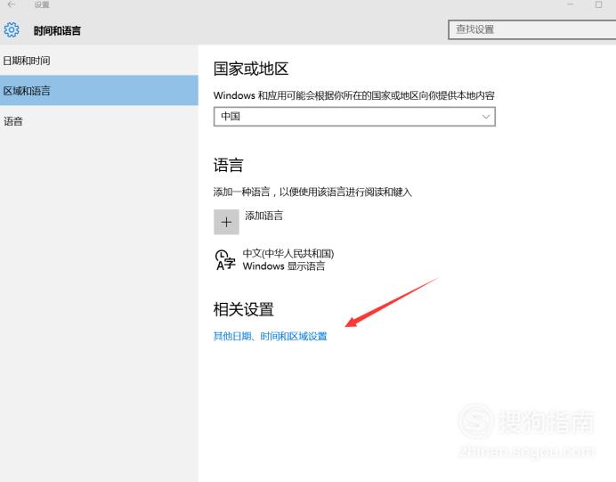Click the 语言 section heading
The height and width of the screenshot is (482, 616).
[x=228, y=165]
